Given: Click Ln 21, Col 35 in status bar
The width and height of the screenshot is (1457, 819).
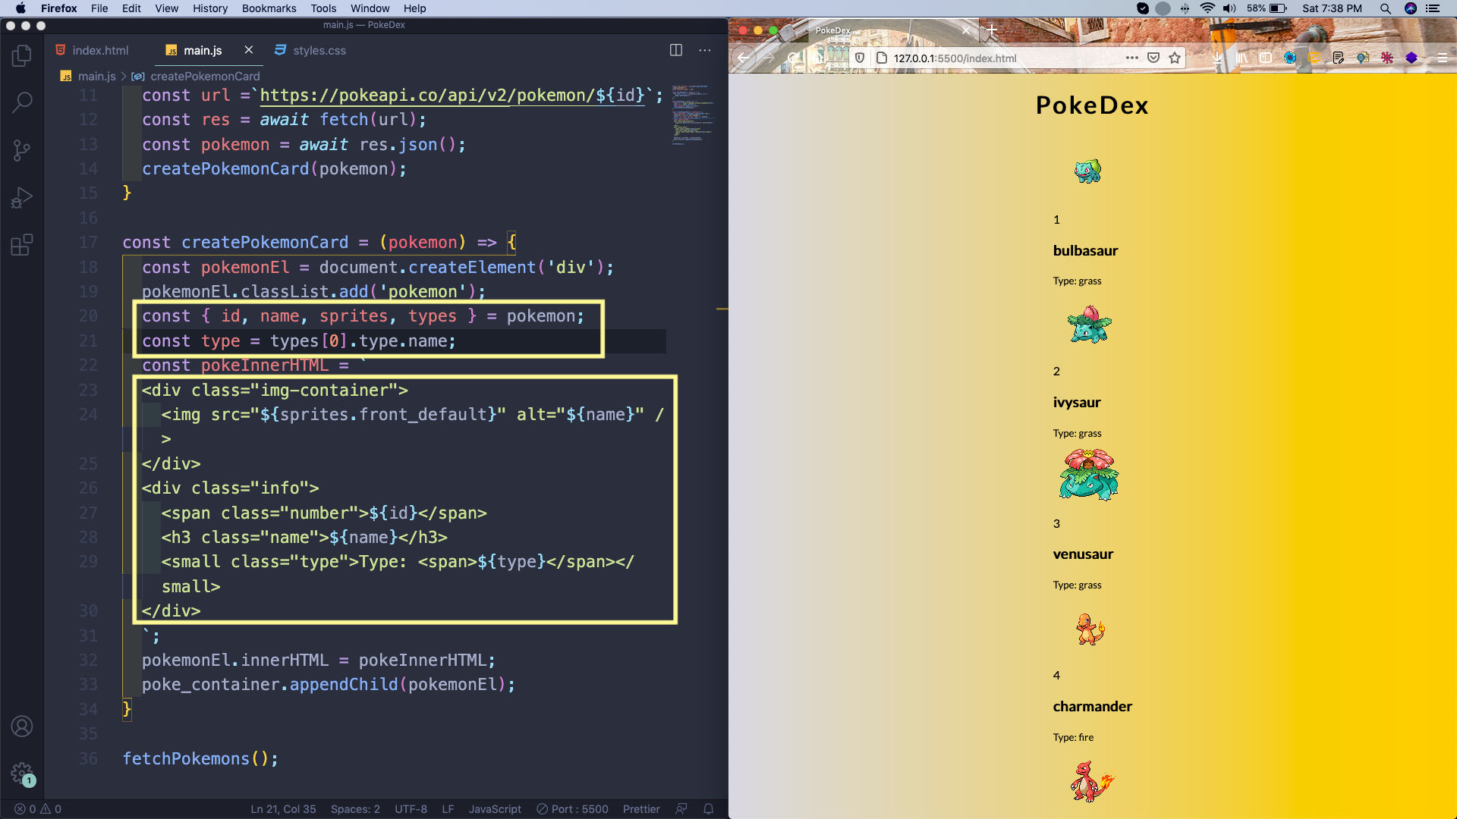Looking at the screenshot, I should pyautogui.click(x=283, y=809).
